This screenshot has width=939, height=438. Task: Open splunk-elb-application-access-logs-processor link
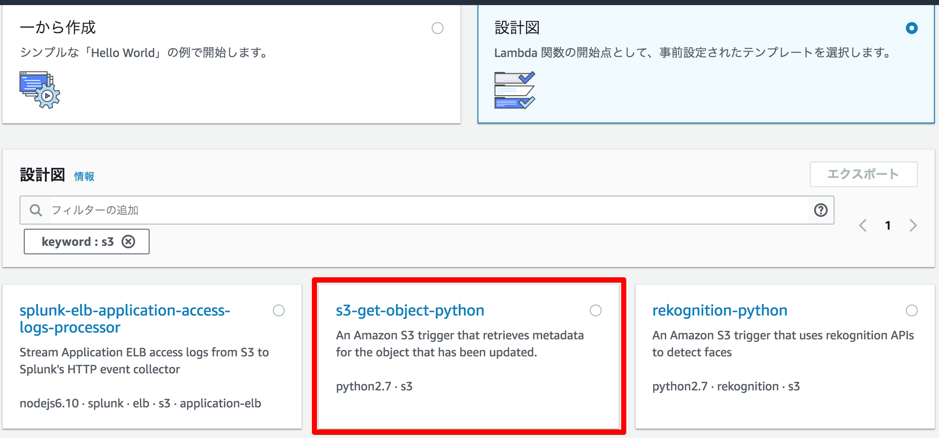tap(125, 319)
